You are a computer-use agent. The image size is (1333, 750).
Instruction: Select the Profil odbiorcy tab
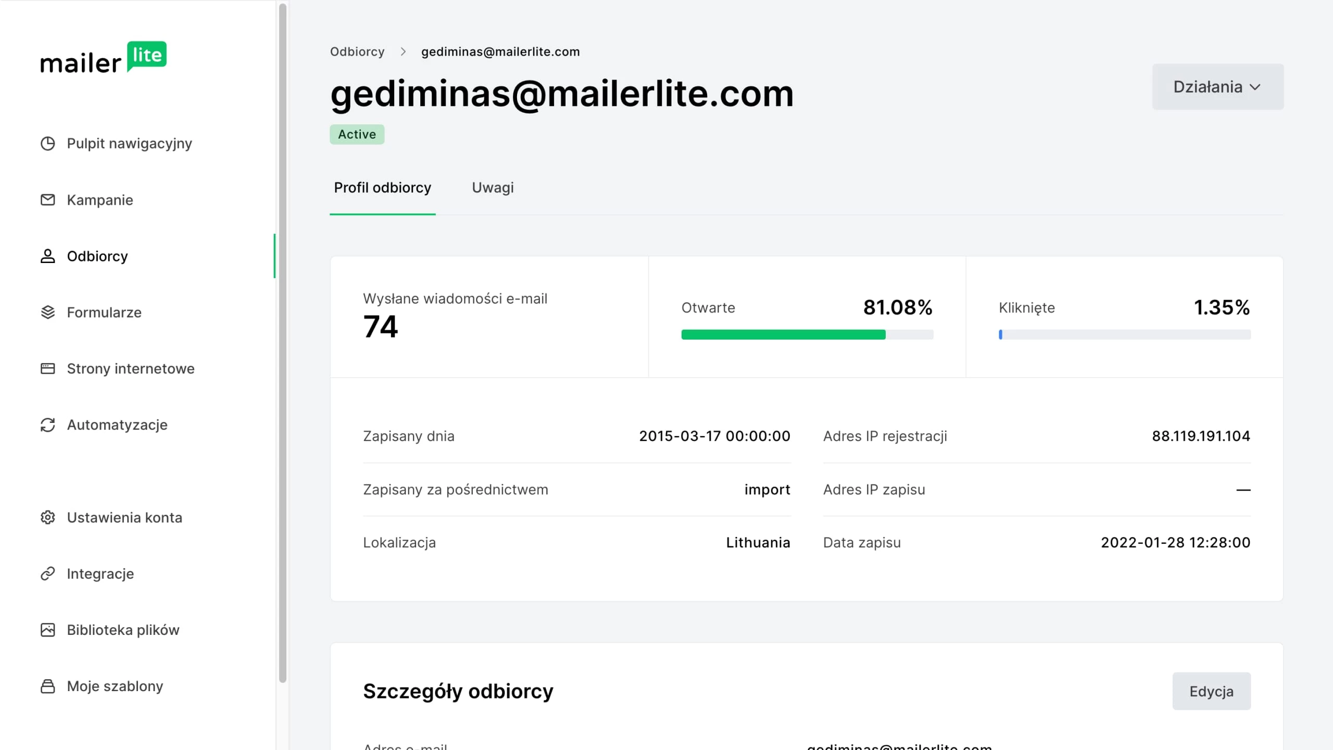click(382, 187)
